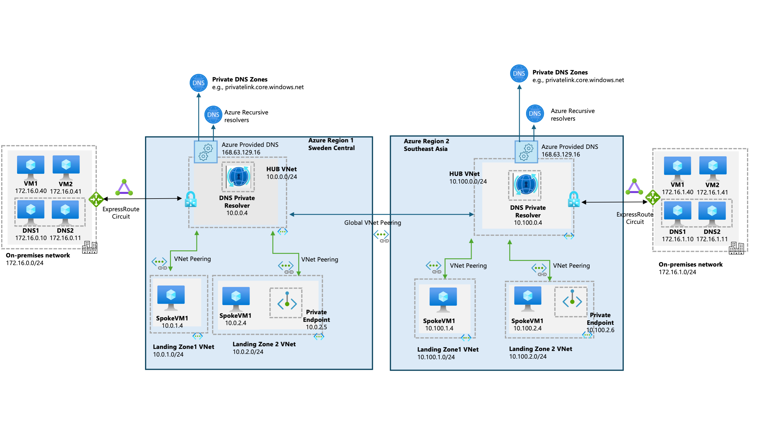Select left on-premises green router diamond icon

coord(96,199)
